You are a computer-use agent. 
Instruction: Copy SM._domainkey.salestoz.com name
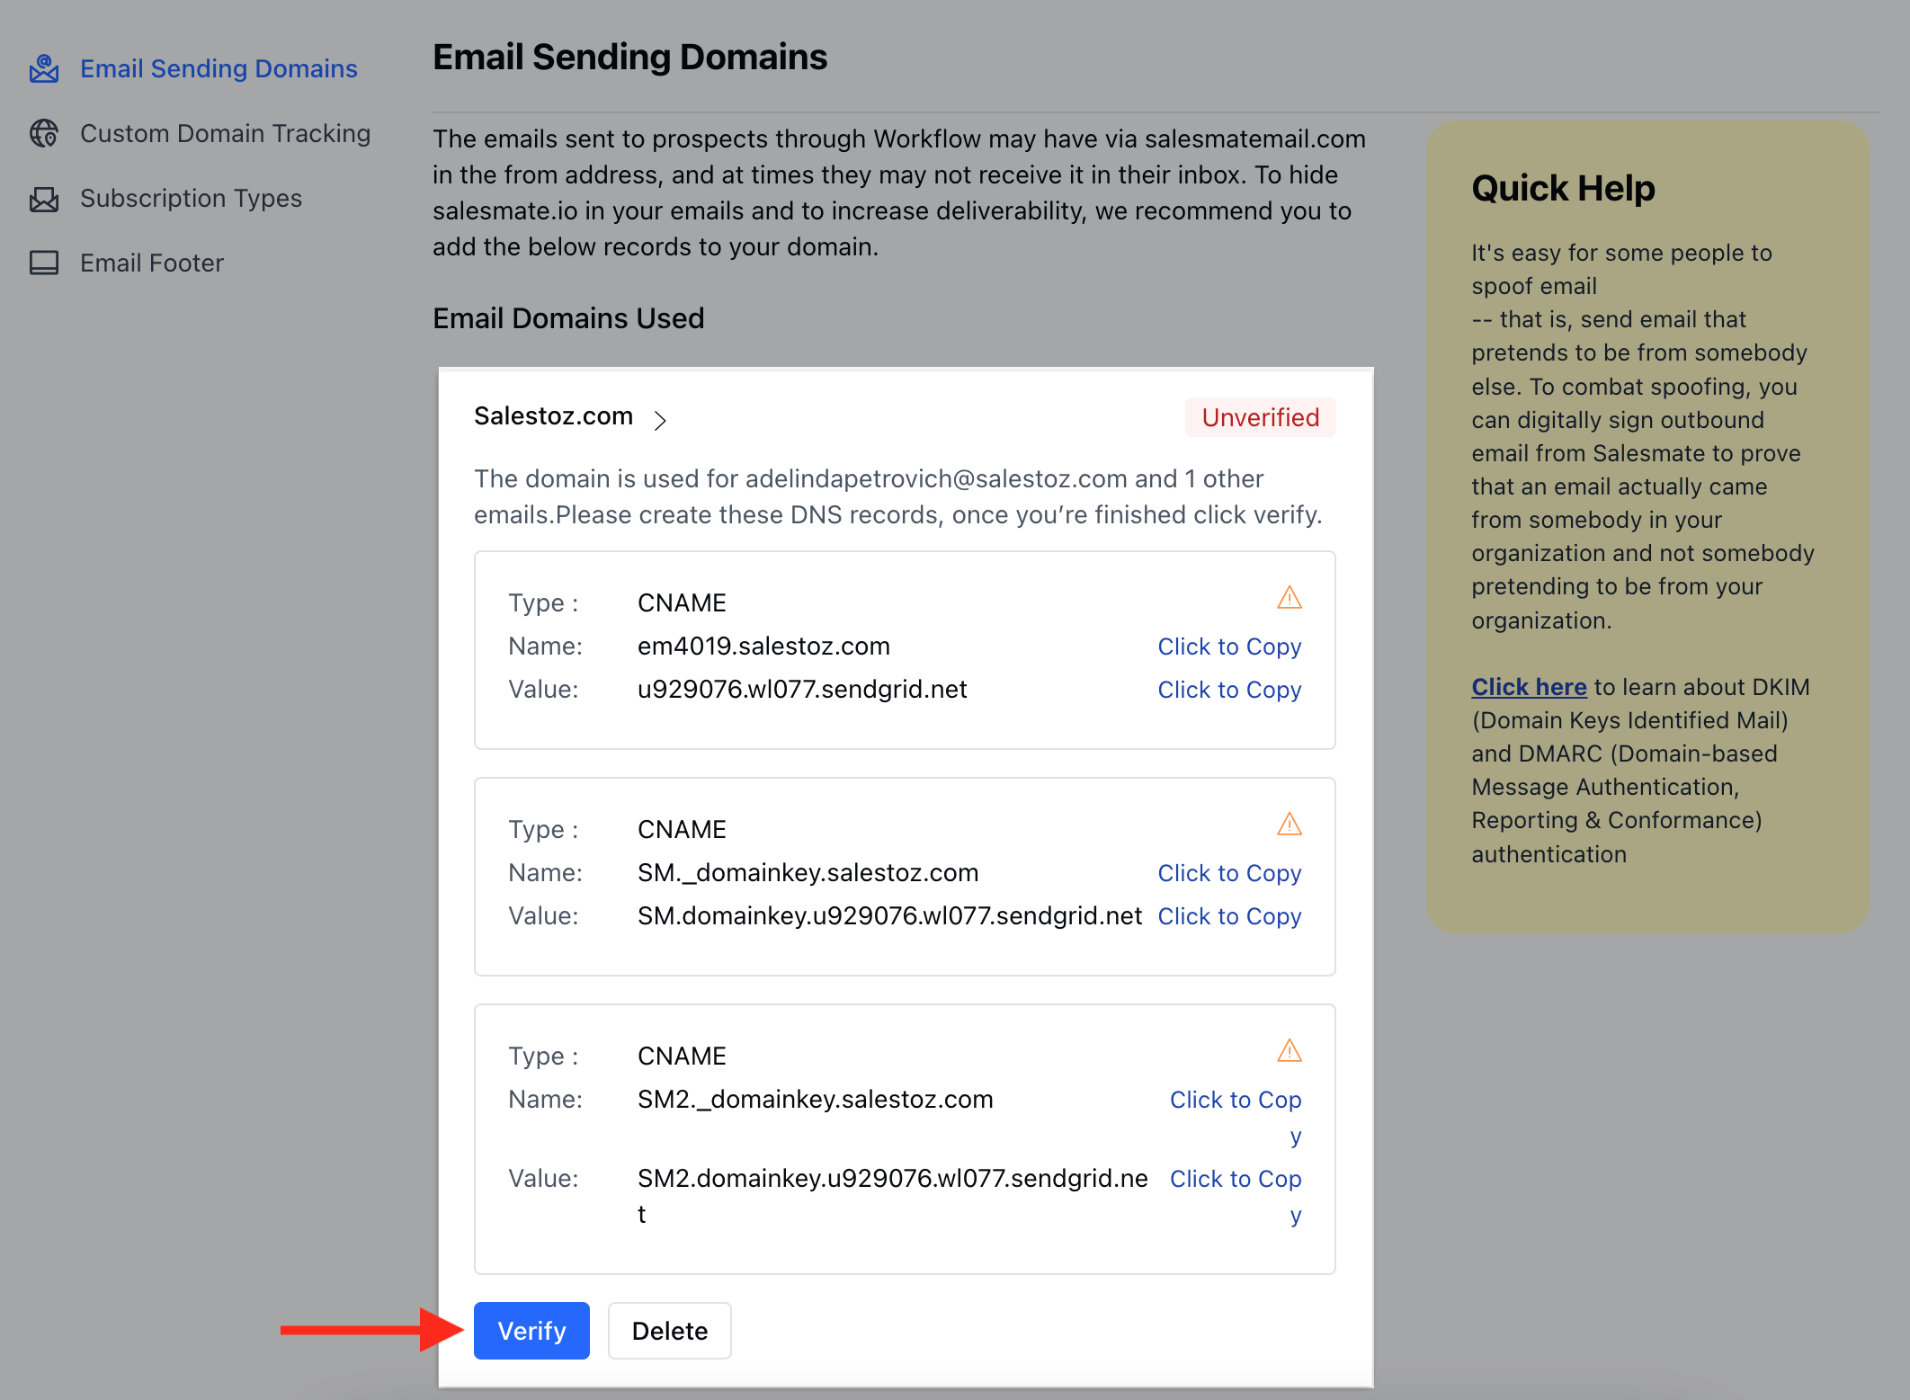coord(1228,873)
